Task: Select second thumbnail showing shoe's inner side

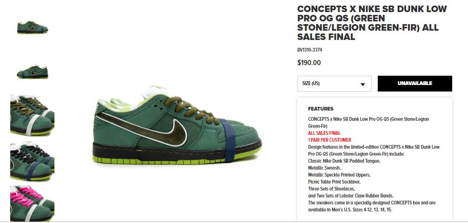Action: (x=32, y=72)
